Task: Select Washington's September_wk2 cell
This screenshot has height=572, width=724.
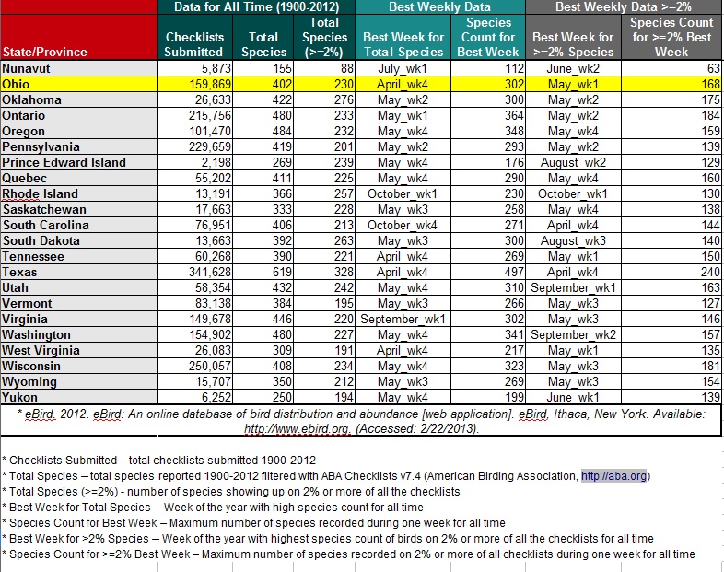Action: pyautogui.click(x=573, y=335)
